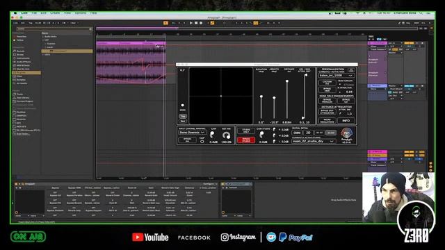This screenshot has width=445, height=250.
Task: Open the currently active HRIR dropdown
Action: point(336,76)
